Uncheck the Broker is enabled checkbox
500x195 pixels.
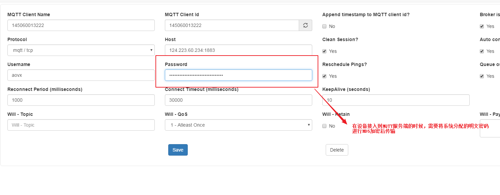pyautogui.click(x=482, y=26)
